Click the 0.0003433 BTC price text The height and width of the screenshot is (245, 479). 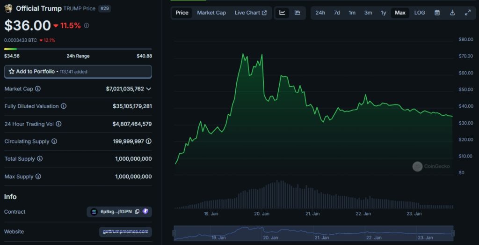[x=21, y=40]
